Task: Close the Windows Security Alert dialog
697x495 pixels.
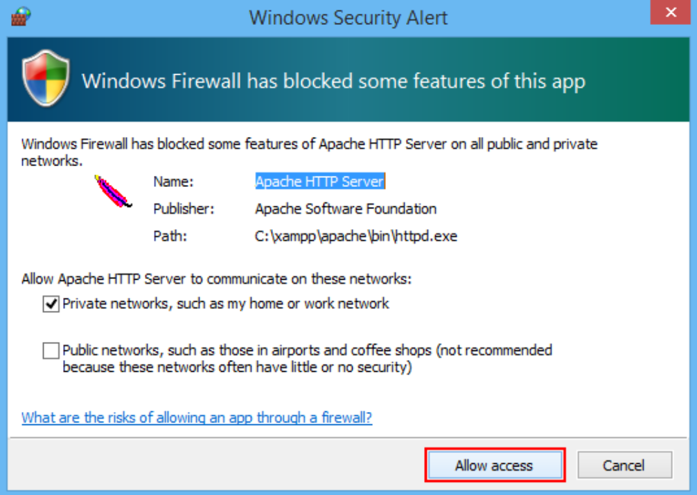Action: [671, 13]
